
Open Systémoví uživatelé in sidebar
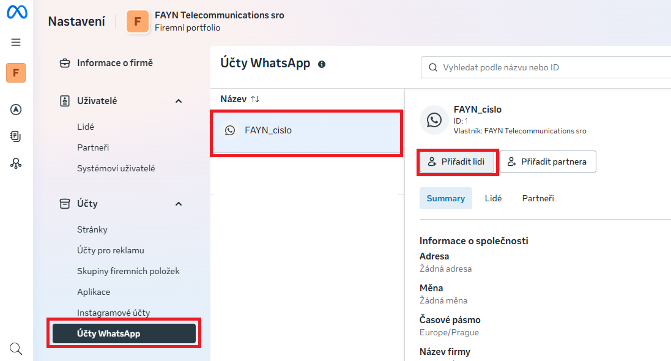(116, 168)
